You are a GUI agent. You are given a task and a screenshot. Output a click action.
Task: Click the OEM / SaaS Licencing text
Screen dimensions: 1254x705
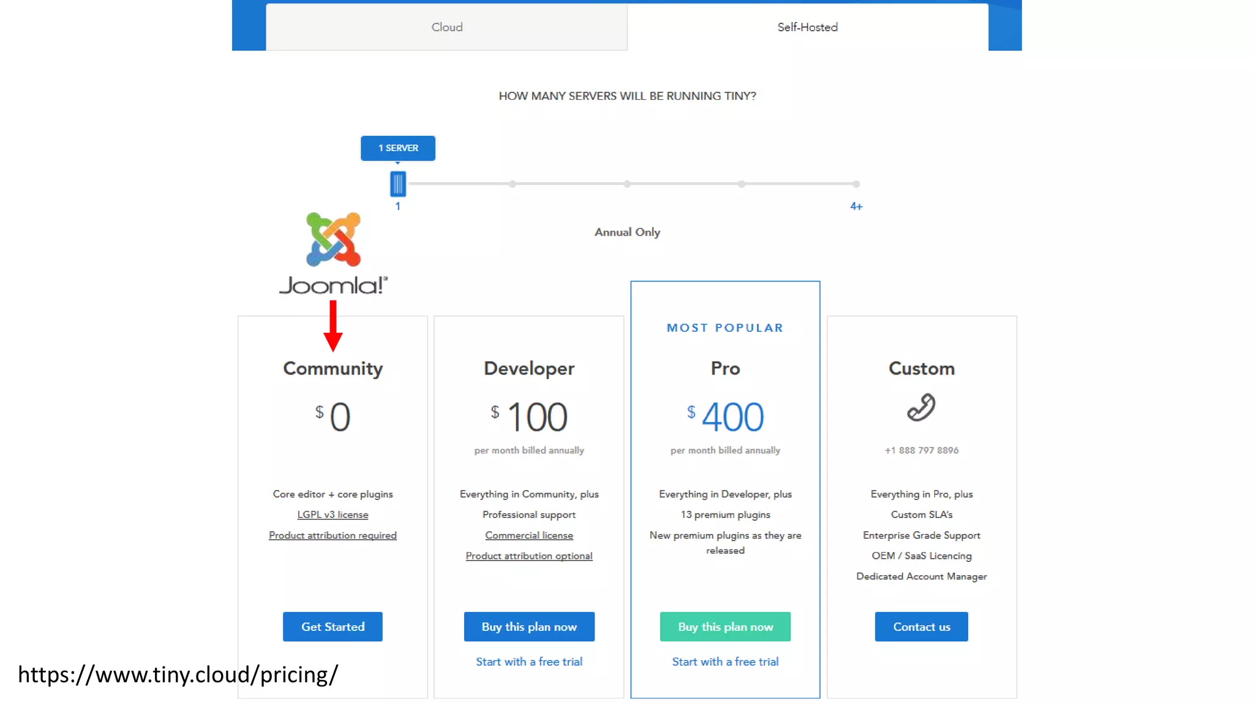click(922, 556)
